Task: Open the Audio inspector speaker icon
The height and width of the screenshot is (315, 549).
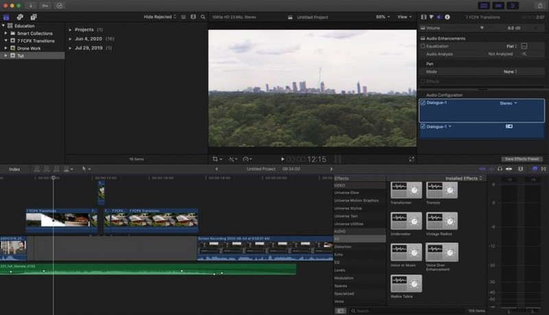Action: [x=439, y=17]
